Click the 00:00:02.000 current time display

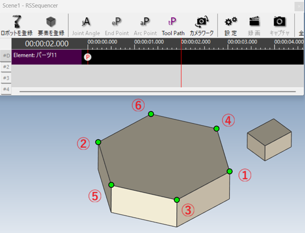(x=46, y=44)
